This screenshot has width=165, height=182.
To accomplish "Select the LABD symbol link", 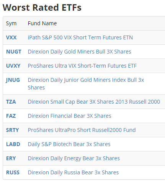I will [x=13, y=144].
